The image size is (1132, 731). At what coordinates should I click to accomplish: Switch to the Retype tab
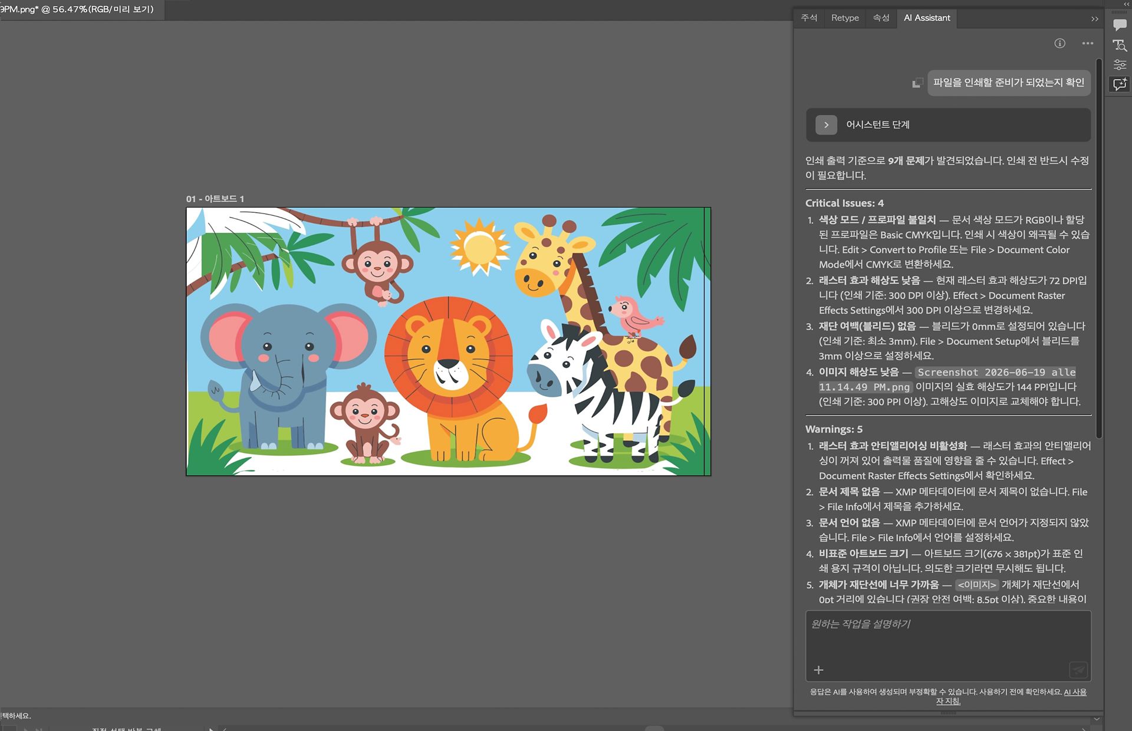coord(845,18)
